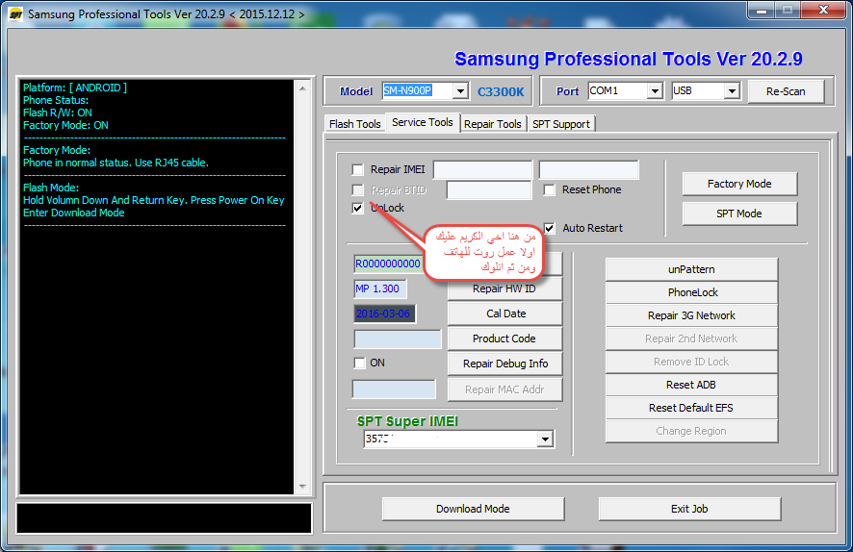This screenshot has height=552, width=853.
Task: Click the 2016-03-06 date field
Action: (384, 314)
